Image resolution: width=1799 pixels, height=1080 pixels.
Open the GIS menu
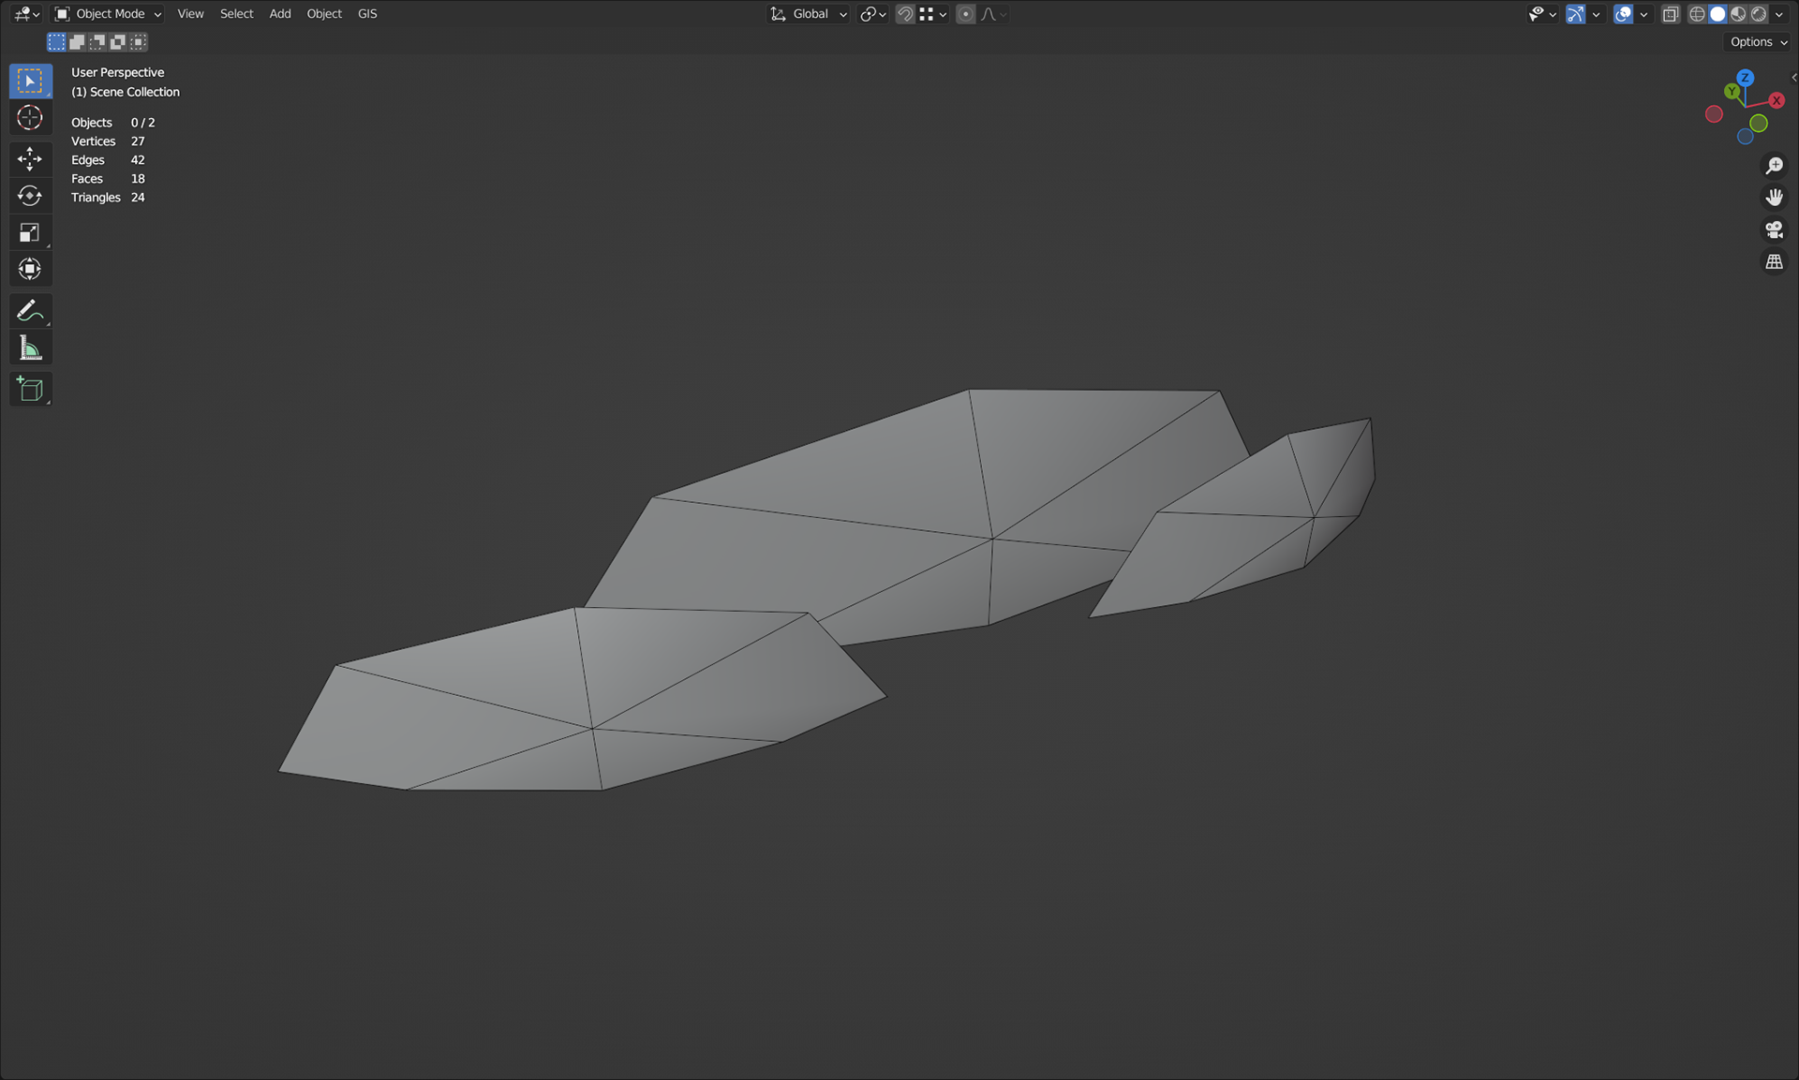[367, 14]
